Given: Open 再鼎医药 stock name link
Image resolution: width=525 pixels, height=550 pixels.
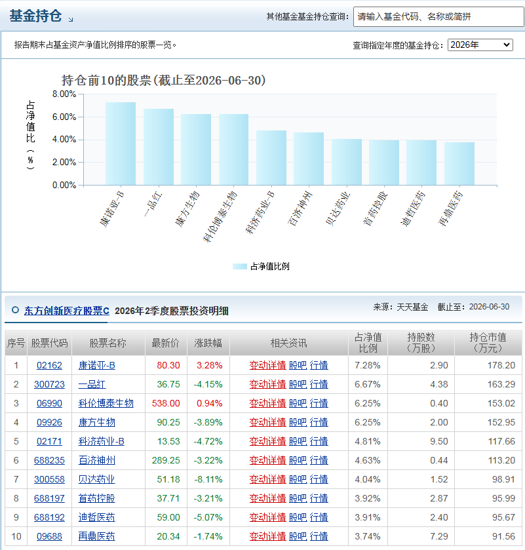Looking at the screenshot, I should coord(97,536).
